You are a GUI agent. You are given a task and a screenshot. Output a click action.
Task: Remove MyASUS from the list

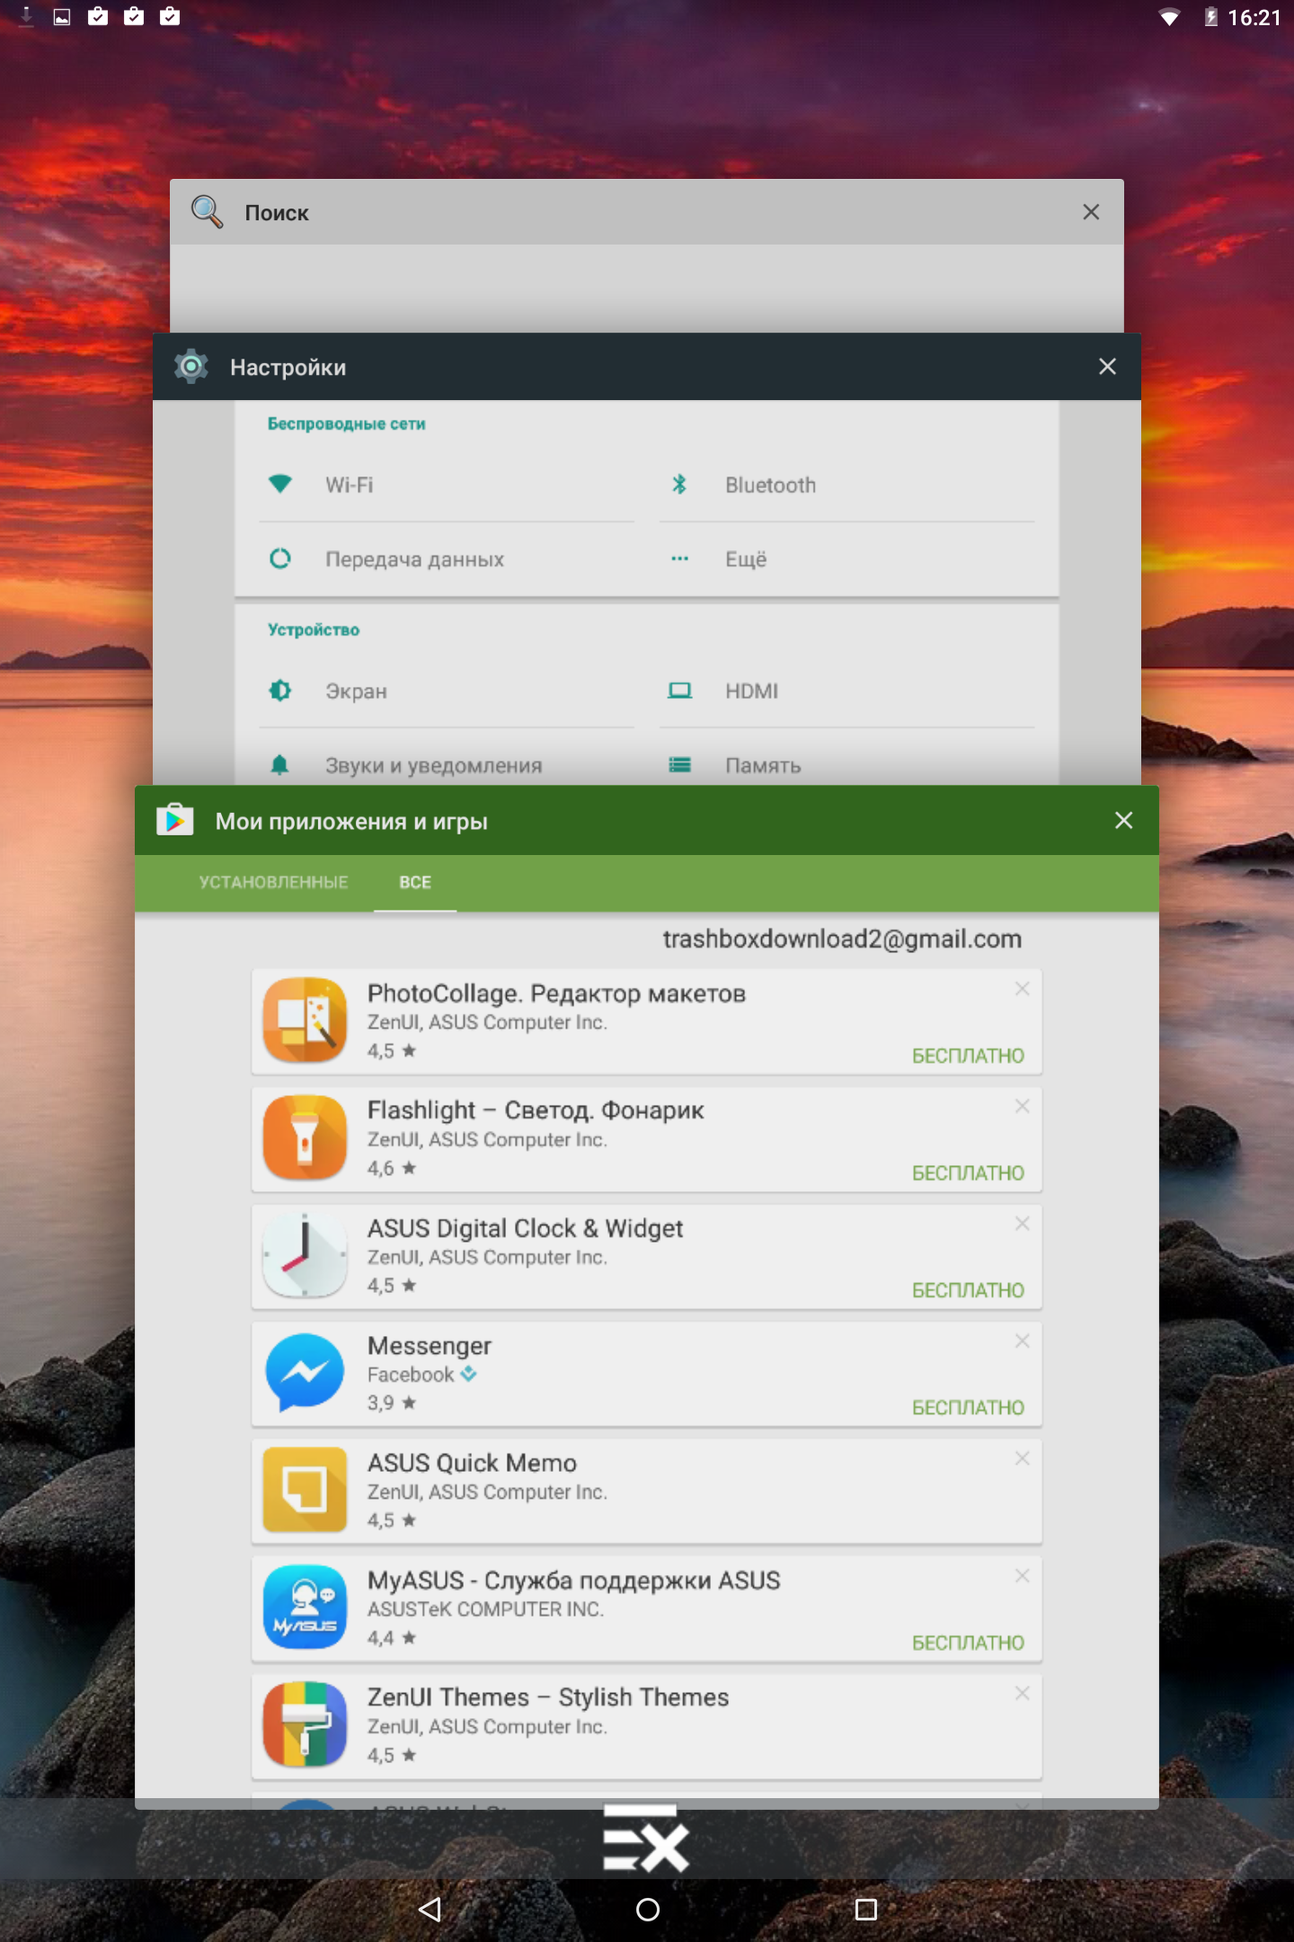point(1022,1576)
